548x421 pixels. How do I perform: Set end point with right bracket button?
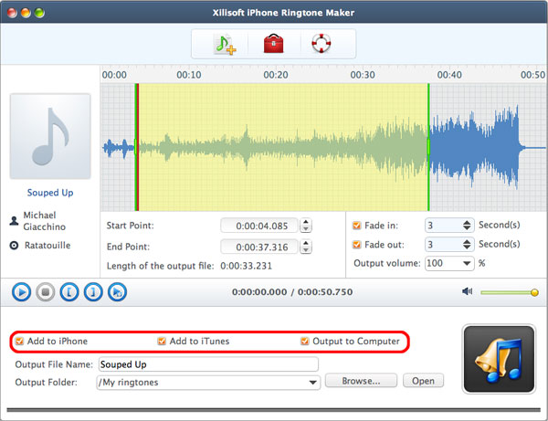[x=93, y=291]
